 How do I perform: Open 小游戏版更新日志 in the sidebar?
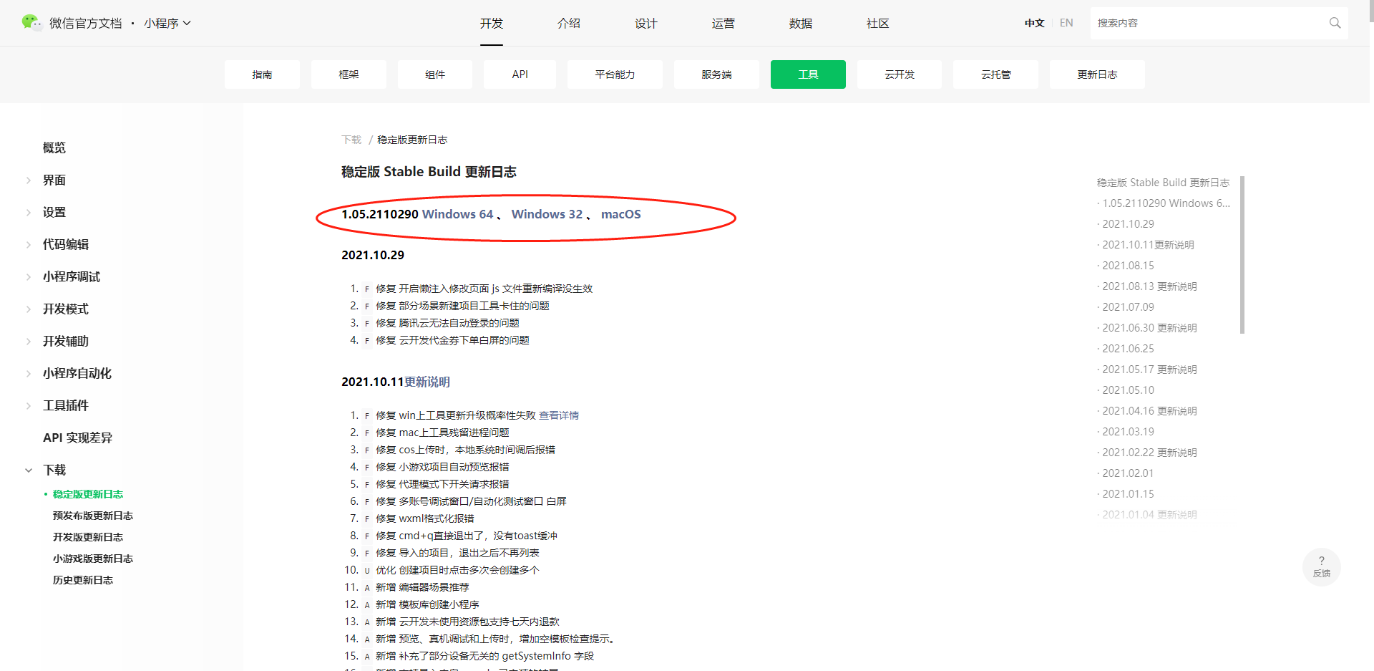(93, 559)
